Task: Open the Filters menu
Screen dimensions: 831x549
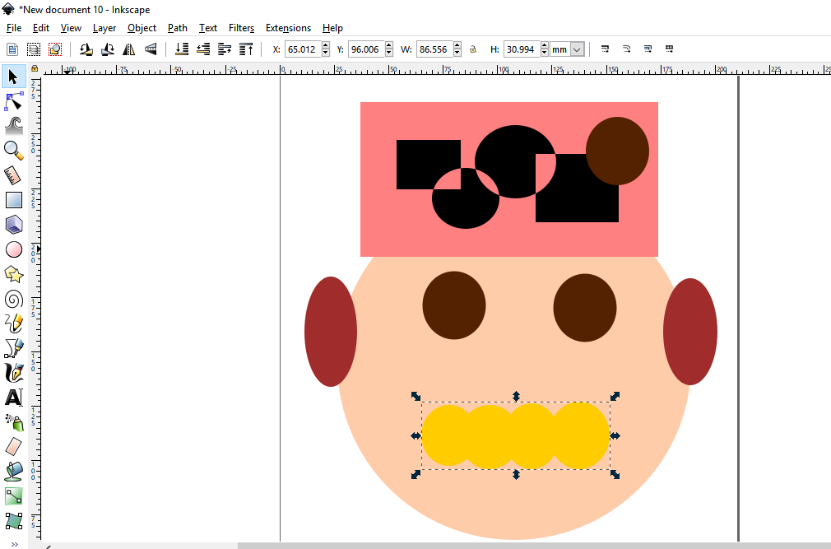Action: [x=242, y=28]
